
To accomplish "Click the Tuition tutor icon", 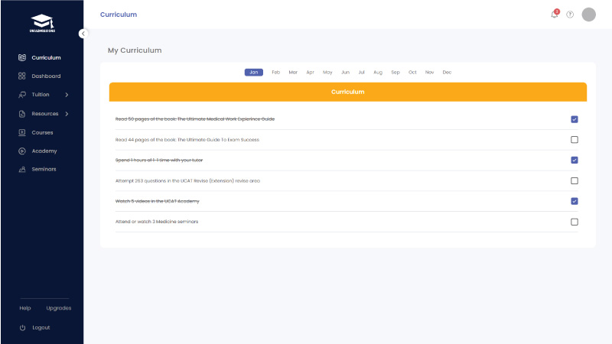I will (22, 95).
